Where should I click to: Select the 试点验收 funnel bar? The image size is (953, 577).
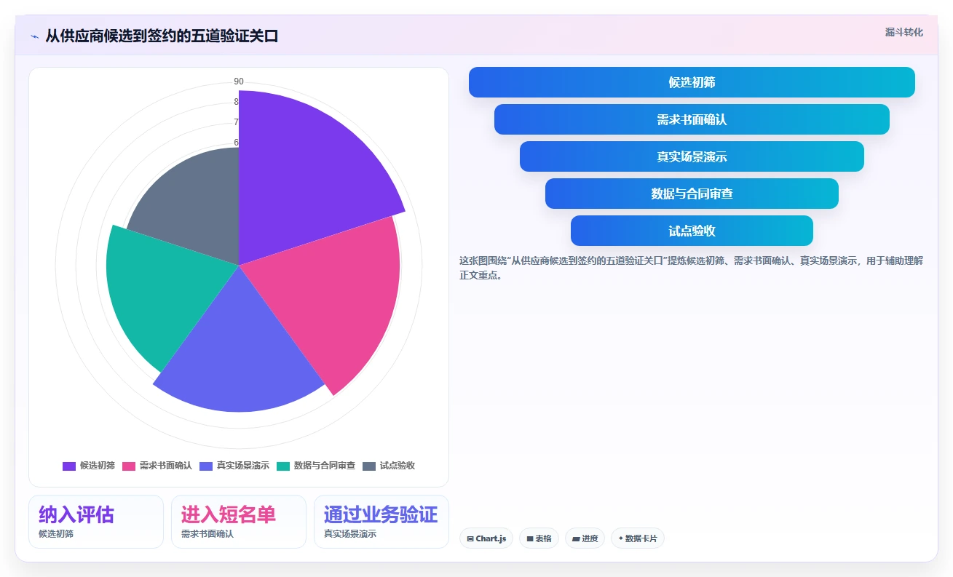coord(692,231)
